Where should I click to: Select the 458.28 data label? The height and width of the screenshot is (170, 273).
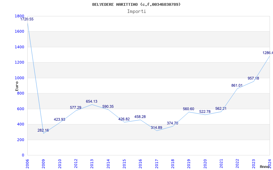tap(140, 117)
